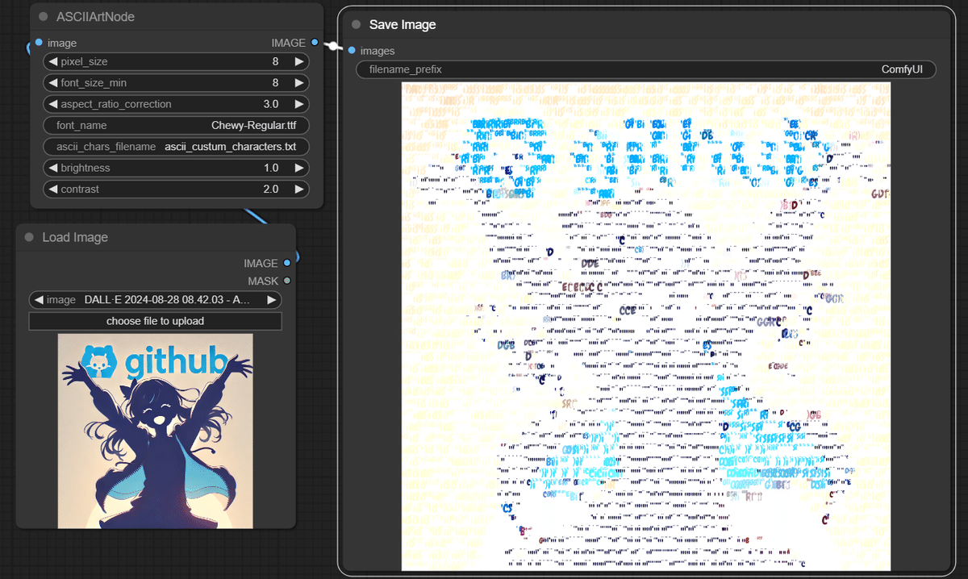Screen dimensions: 968x579
Task: Click the brightness value 1.0
Action: pyautogui.click(x=271, y=168)
